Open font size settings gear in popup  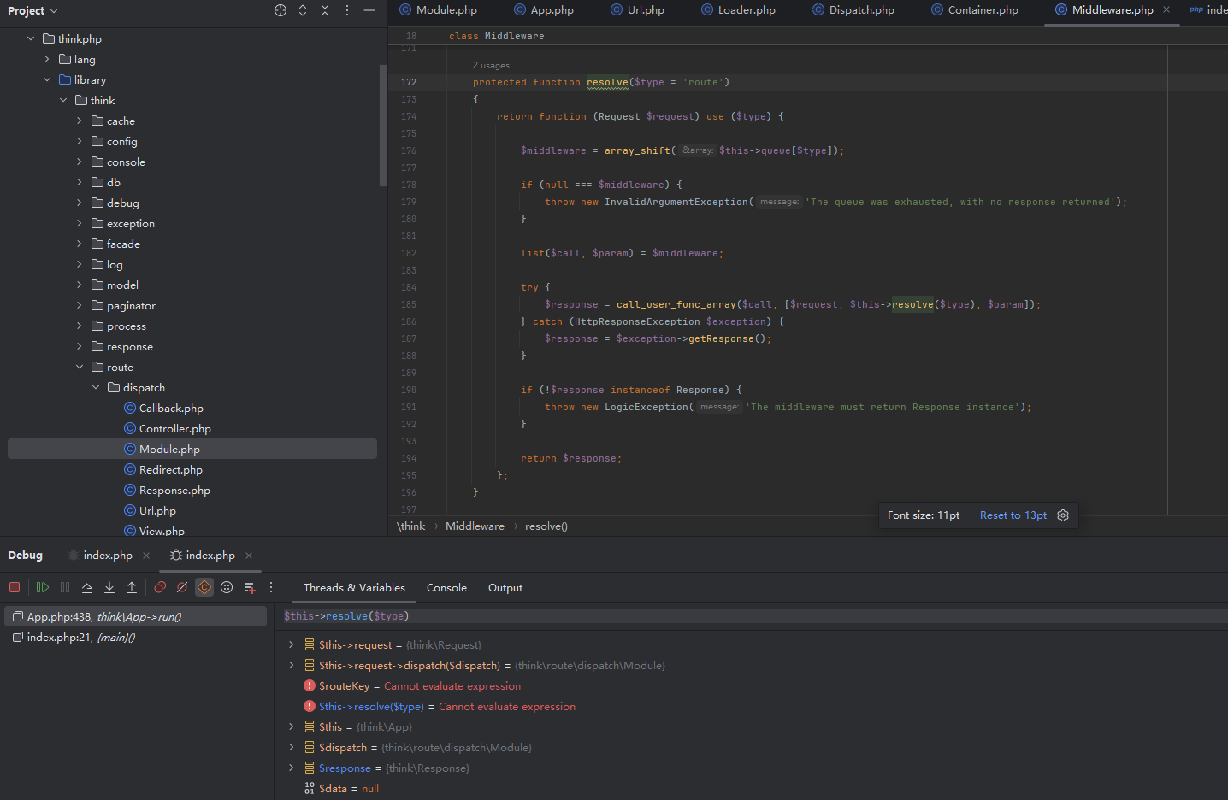[x=1063, y=515]
